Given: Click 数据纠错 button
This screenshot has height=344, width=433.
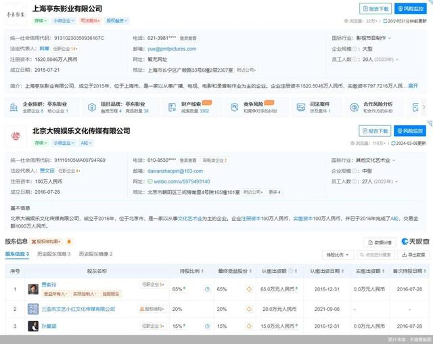Looking at the screenshot, I should [x=380, y=242].
